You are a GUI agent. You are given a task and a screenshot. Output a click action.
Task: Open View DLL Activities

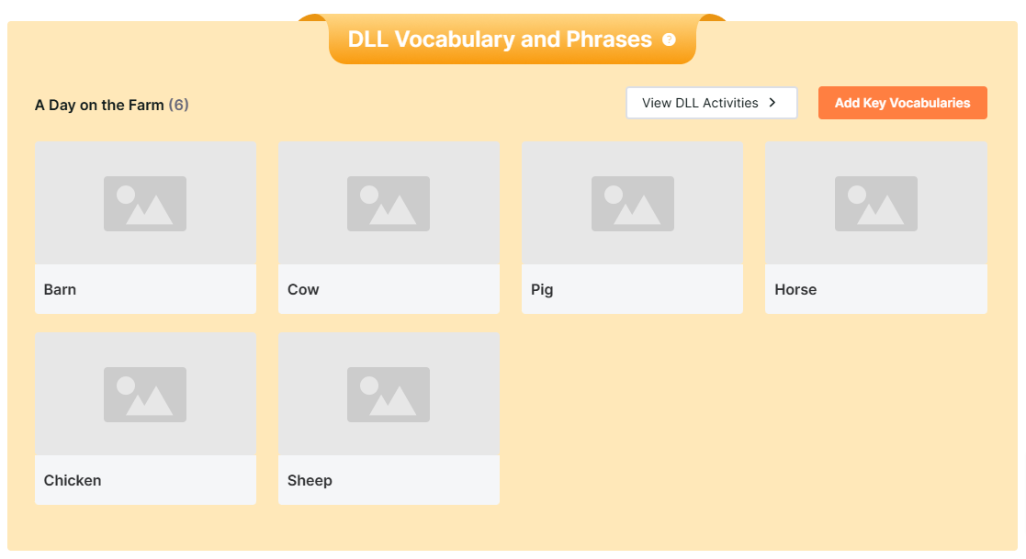coord(711,103)
